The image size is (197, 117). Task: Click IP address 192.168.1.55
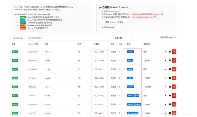pyautogui.click(x=99, y=69)
